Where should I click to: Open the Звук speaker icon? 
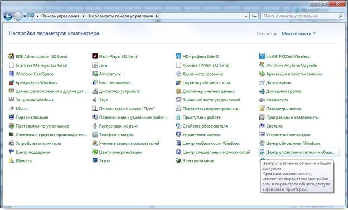(95, 100)
